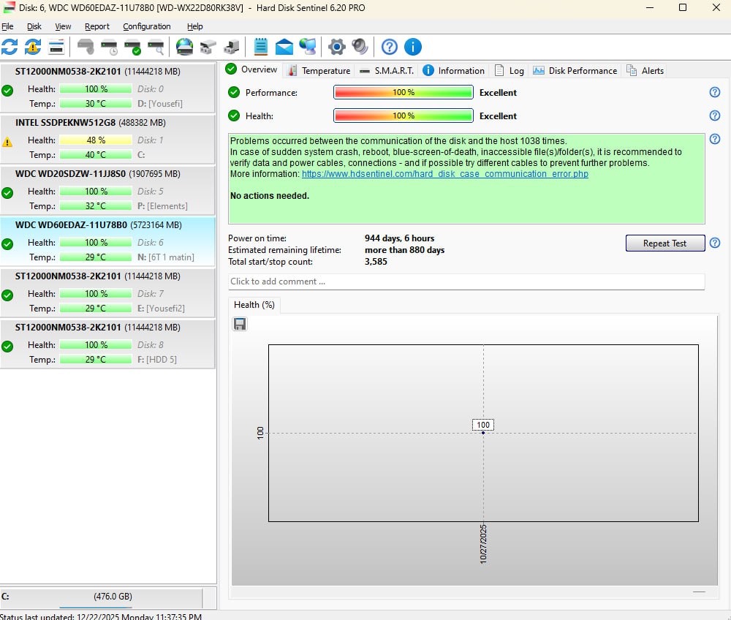Click the Health percentage bar in Overview

tap(403, 116)
